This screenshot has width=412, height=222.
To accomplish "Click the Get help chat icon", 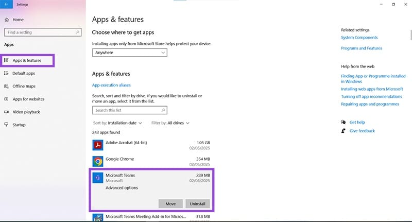I will point(343,122).
